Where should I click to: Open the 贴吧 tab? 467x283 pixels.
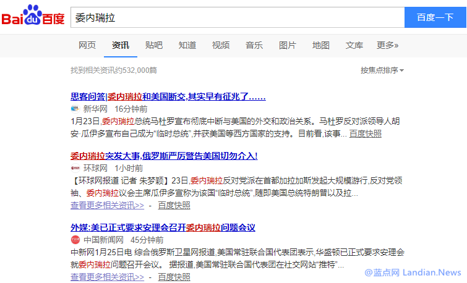click(153, 45)
